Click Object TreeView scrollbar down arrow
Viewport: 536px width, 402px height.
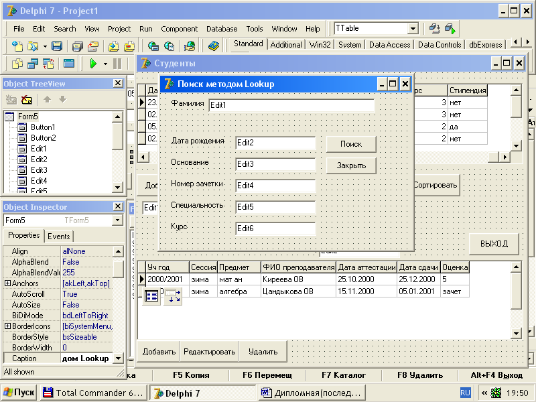117,188
